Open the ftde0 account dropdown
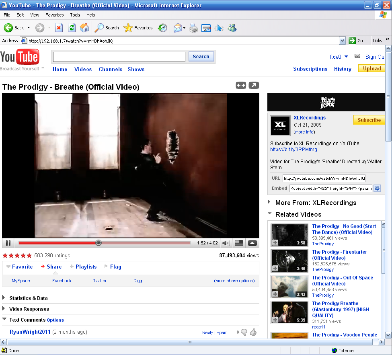This screenshot has width=392, height=355. click(x=346, y=57)
